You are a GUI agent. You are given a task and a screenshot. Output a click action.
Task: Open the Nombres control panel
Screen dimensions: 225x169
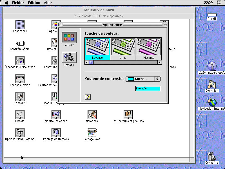click(x=92, y=115)
